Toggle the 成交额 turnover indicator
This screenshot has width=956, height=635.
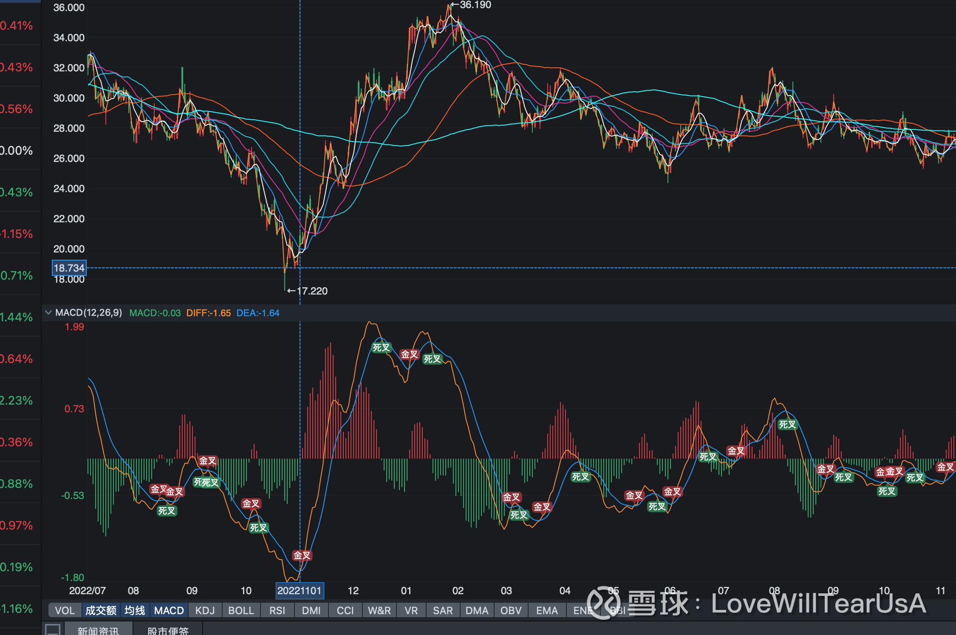(x=101, y=610)
